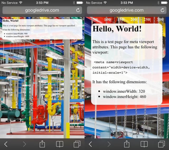Reload page in right phone's address bar
This screenshot has width=169, height=150.
point(163,10)
